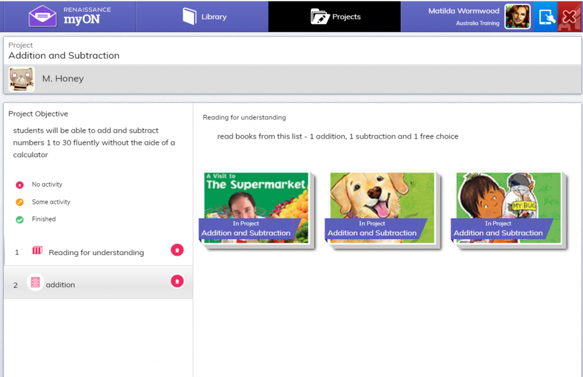Click In Project banner on My Bug book
Screen dimensions: 583x377
(502, 229)
